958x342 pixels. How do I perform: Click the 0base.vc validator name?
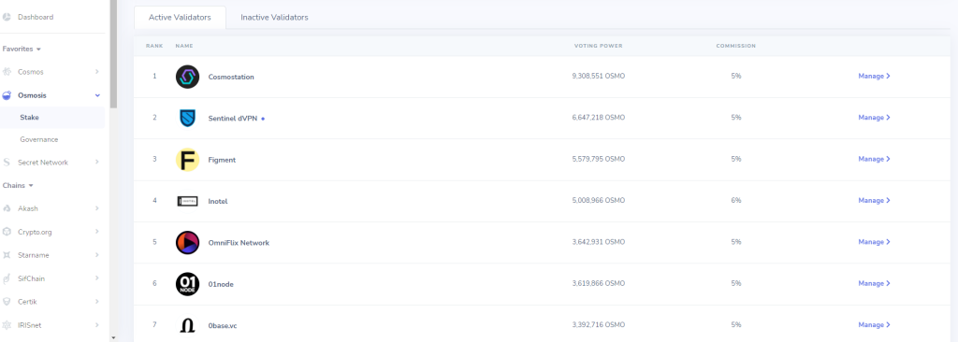point(223,326)
